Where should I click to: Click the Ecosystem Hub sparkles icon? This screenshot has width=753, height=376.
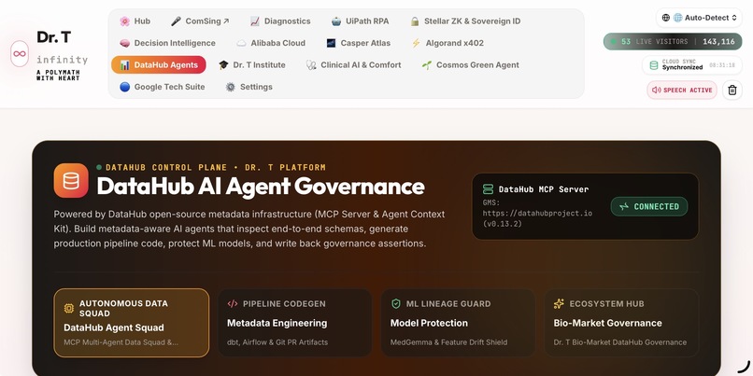[x=559, y=303]
